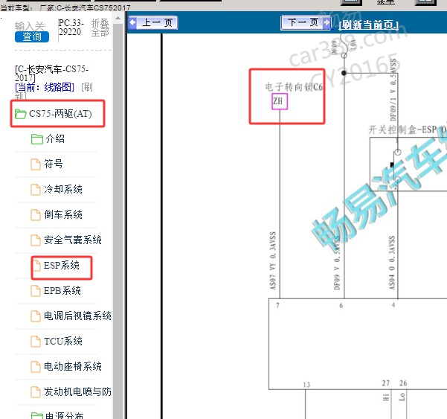The image size is (447, 419).
Task: Open the 电调后视镜系统 document
Action: (71, 316)
